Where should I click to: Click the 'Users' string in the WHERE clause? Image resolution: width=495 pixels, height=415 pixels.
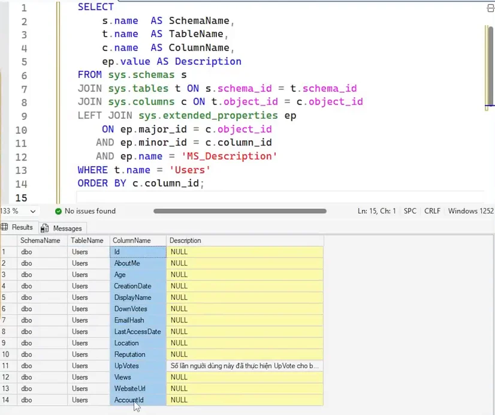point(190,170)
